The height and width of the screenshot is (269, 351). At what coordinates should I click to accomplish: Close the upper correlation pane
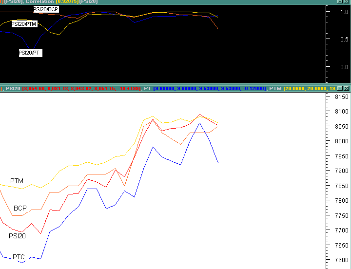click(346, 1)
